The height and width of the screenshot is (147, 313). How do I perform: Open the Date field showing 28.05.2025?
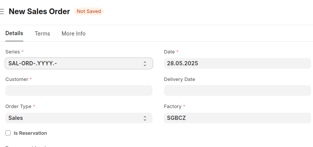point(238,63)
